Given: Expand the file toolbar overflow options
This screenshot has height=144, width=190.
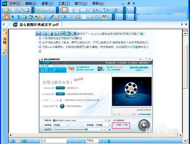Looking at the screenshot, I should click(x=33, y=10).
